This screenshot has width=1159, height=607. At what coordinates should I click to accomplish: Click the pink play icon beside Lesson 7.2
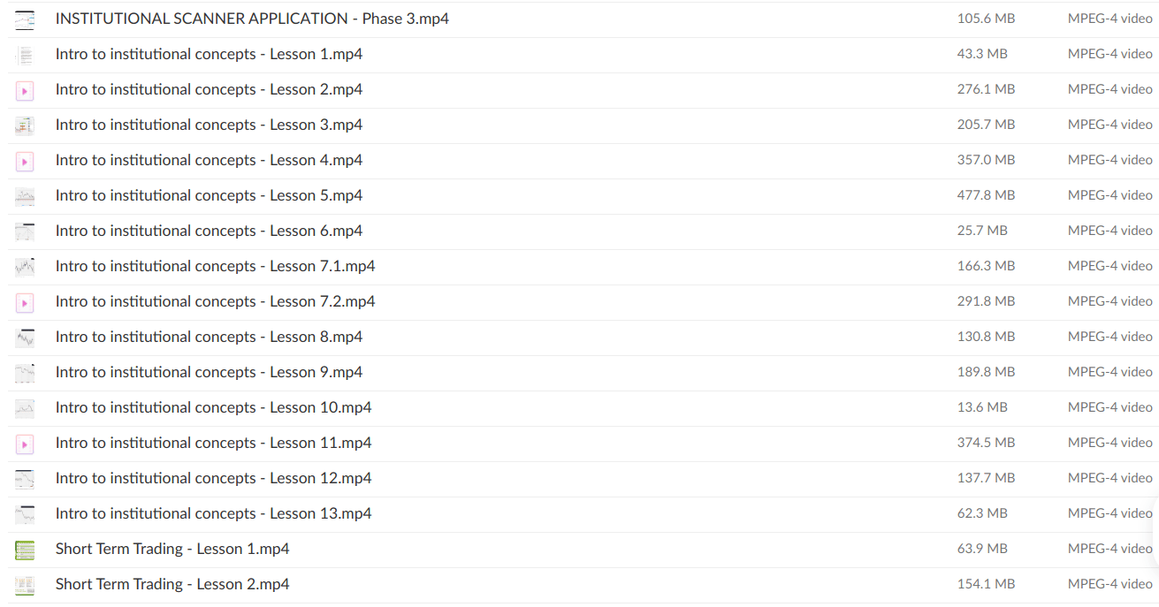pos(25,302)
